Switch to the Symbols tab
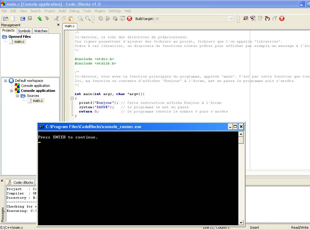Viewport: 310px width, 230px height. 24,31
